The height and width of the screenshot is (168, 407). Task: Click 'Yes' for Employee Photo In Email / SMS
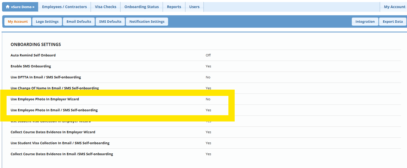pyautogui.click(x=208, y=110)
